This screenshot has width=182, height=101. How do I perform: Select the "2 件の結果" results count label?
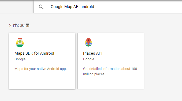[19, 25]
